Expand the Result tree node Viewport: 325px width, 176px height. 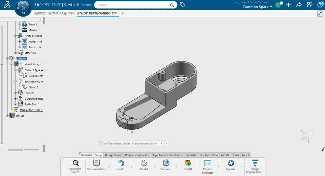click(x=7, y=116)
